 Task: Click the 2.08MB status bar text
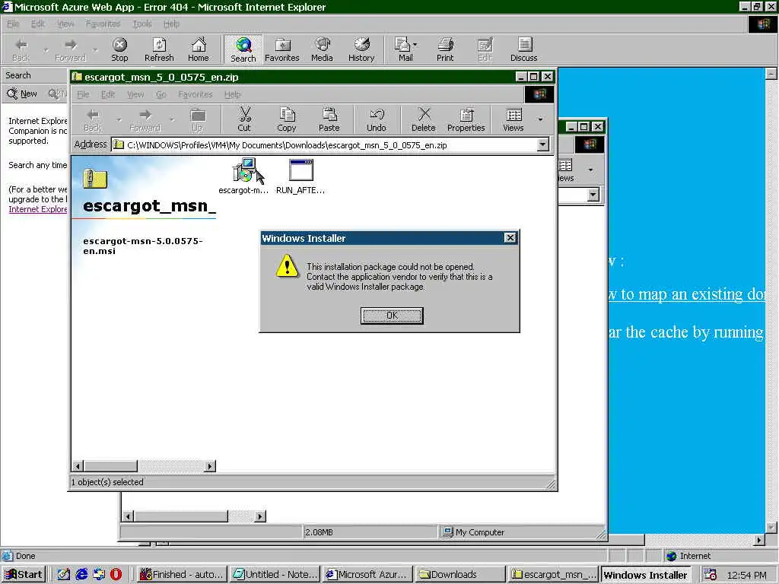(x=319, y=532)
